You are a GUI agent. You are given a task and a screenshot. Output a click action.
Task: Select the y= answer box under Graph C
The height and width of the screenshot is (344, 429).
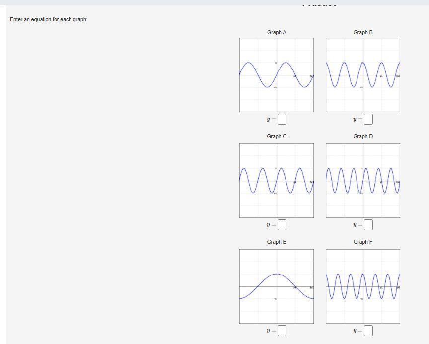click(x=282, y=225)
